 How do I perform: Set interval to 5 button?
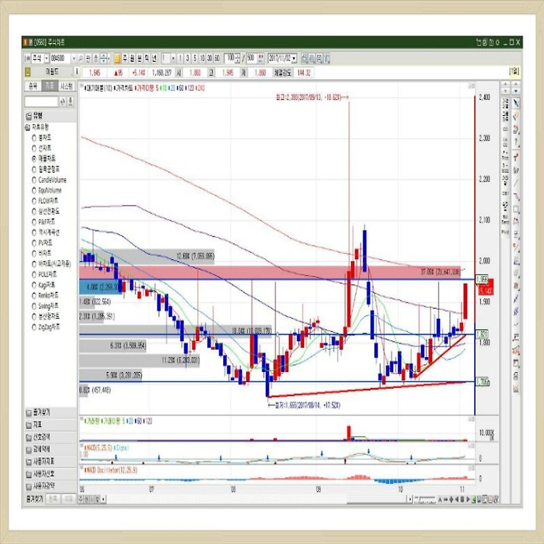point(194,58)
